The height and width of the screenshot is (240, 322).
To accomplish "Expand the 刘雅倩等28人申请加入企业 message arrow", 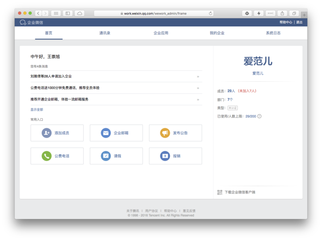I will point(198,76).
